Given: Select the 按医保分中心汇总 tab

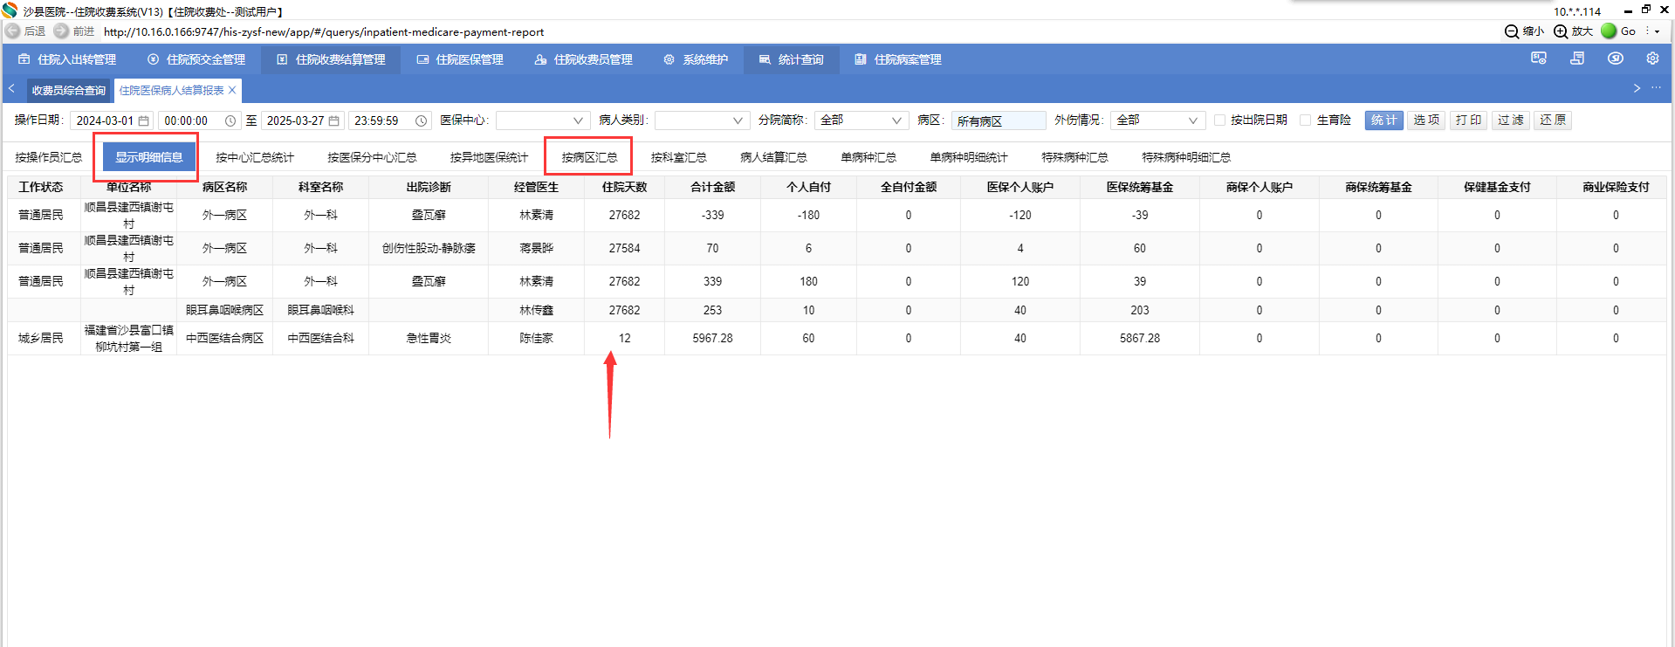Looking at the screenshot, I should (x=372, y=157).
